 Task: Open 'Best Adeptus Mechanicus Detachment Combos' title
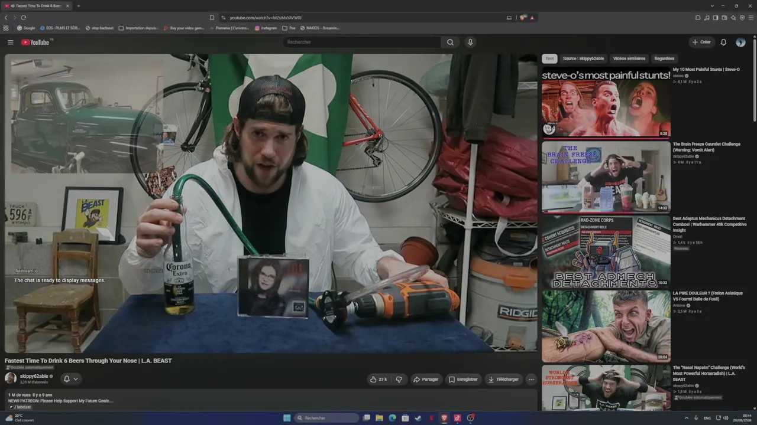pos(710,224)
